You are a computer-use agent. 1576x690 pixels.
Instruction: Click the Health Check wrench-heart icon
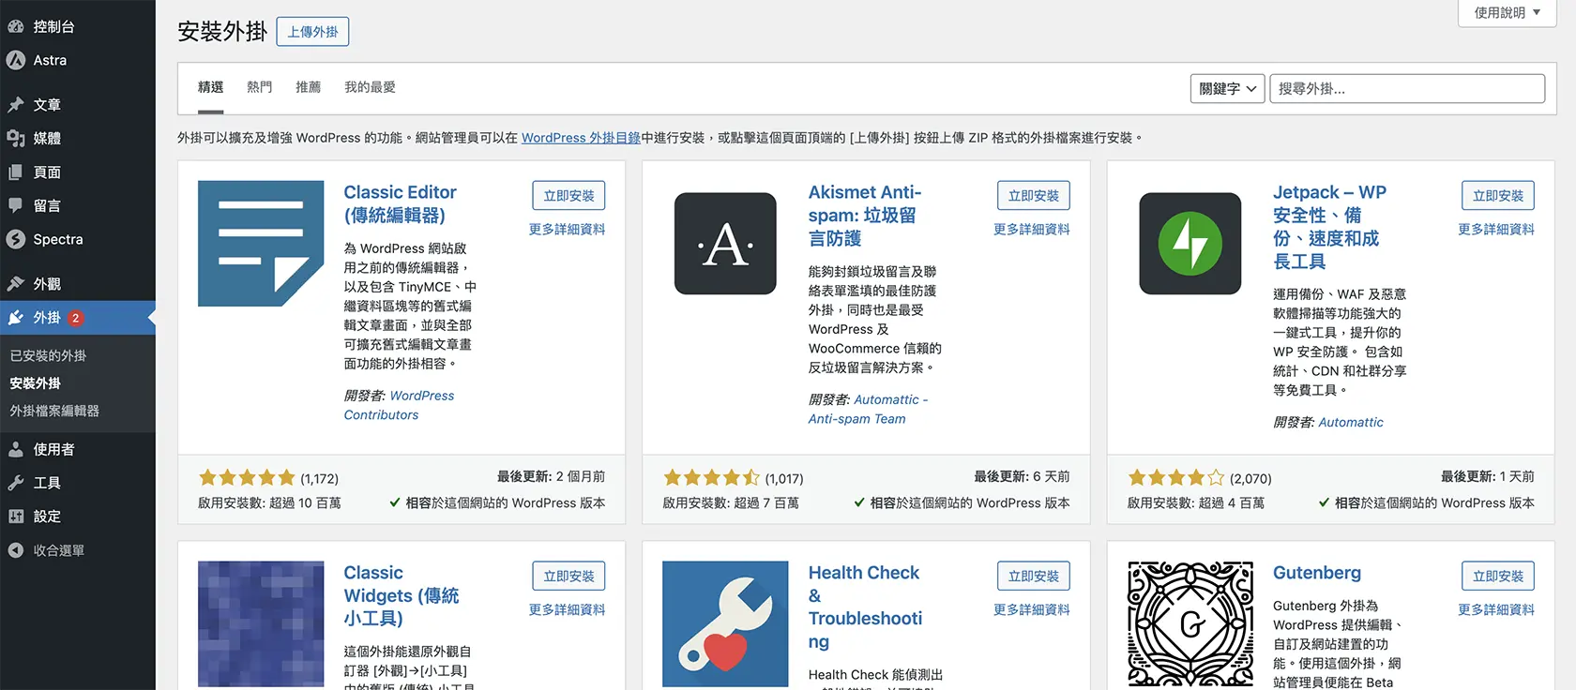(x=725, y=624)
